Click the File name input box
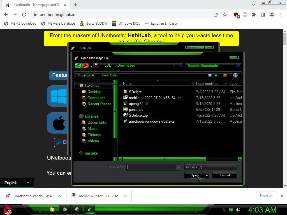 click(152, 167)
